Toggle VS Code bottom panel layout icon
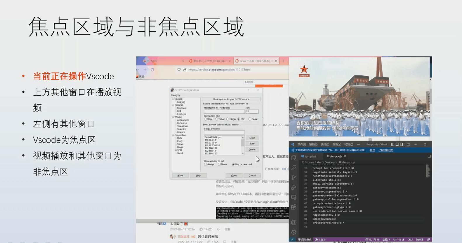462x243 pixels. (x=397, y=144)
